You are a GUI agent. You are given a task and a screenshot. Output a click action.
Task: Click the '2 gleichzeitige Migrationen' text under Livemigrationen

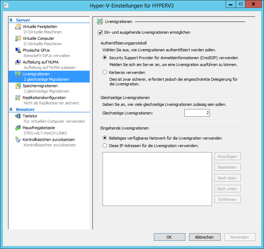47,79
